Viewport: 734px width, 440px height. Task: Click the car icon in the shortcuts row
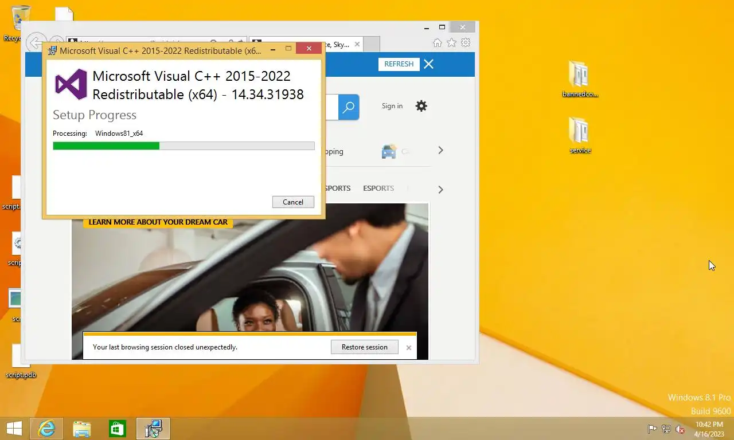tap(389, 152)
